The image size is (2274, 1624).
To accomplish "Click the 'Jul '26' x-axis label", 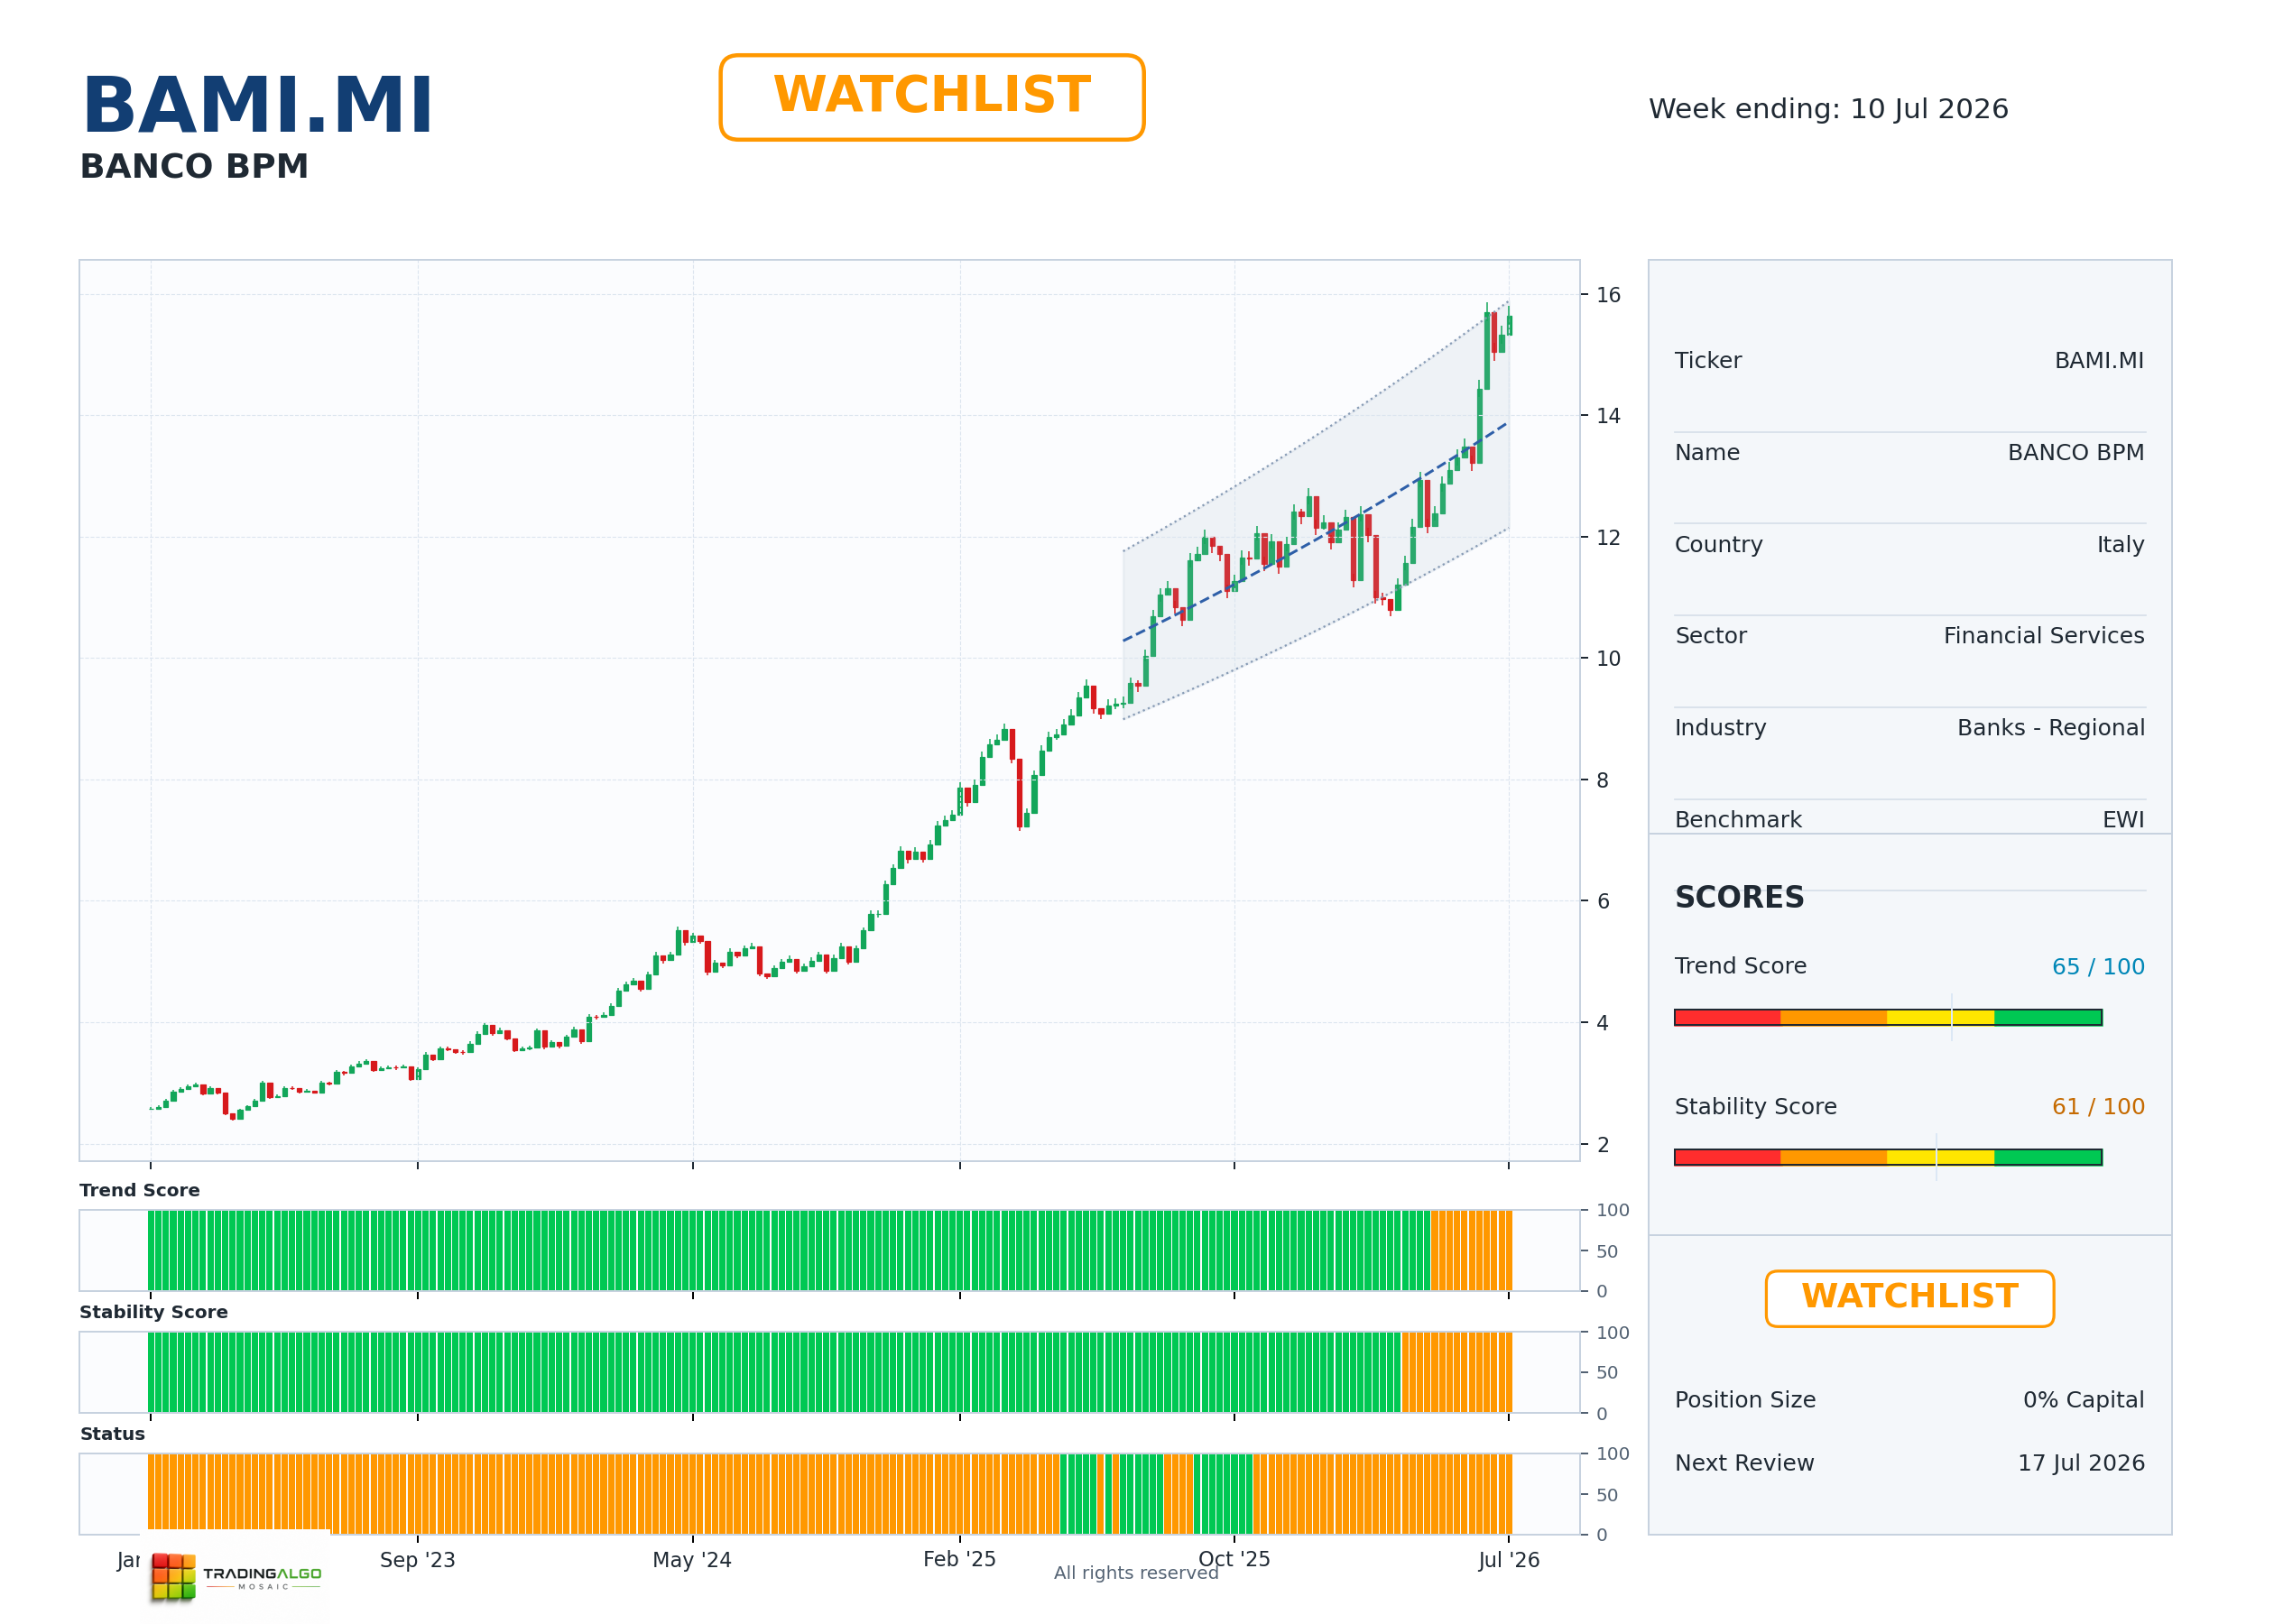I will [1508, 1559].
